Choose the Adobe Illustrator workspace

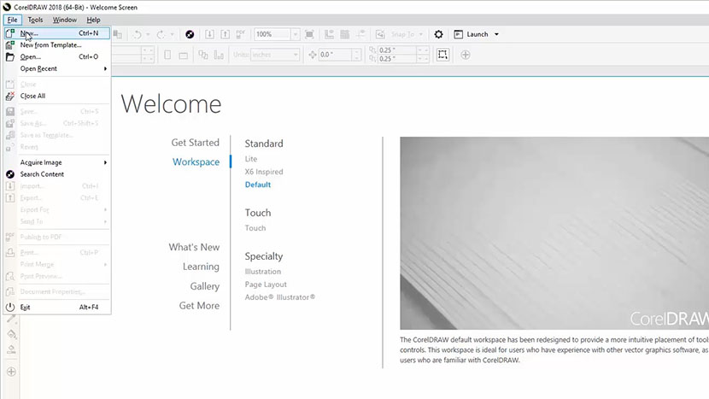pos(279,297)
